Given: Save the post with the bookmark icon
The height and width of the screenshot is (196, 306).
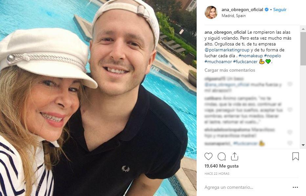Looking at the screenshot, I should [295, 156].
